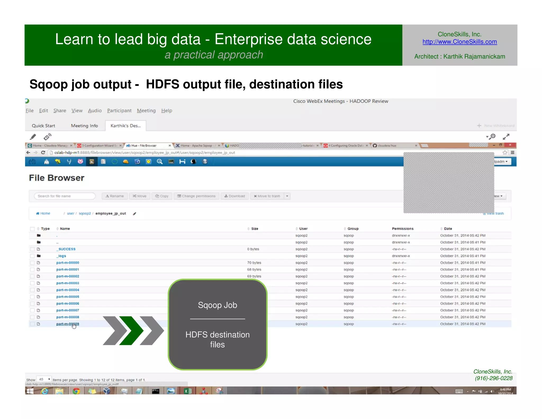
Task: Open Job Designer document icon
Action: click(x=103, y=162)
